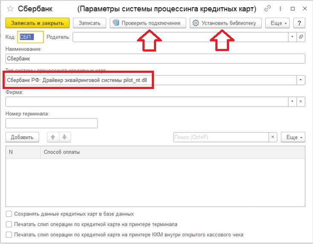The image size is (313, 244).
Task: Click Установить библиотеку button
Action: point(226,23)
